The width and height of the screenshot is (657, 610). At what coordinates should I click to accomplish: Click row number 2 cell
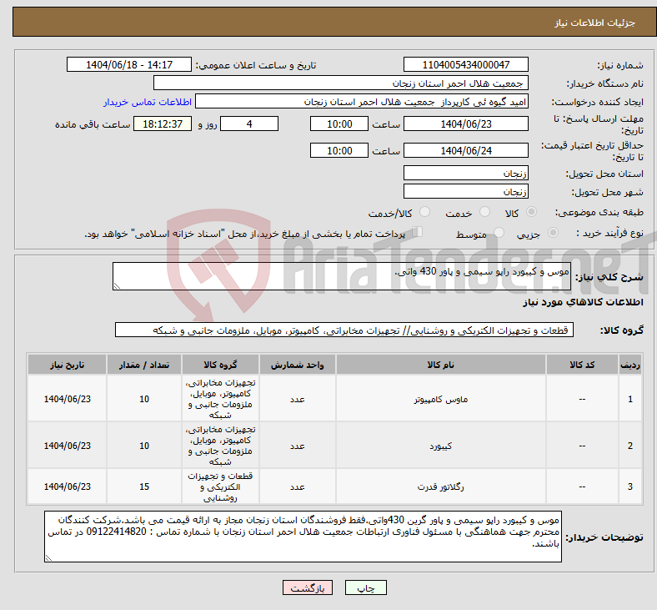[x=630, y=446]
